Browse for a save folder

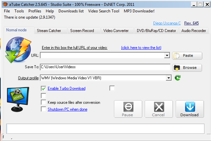pos(187,68)
